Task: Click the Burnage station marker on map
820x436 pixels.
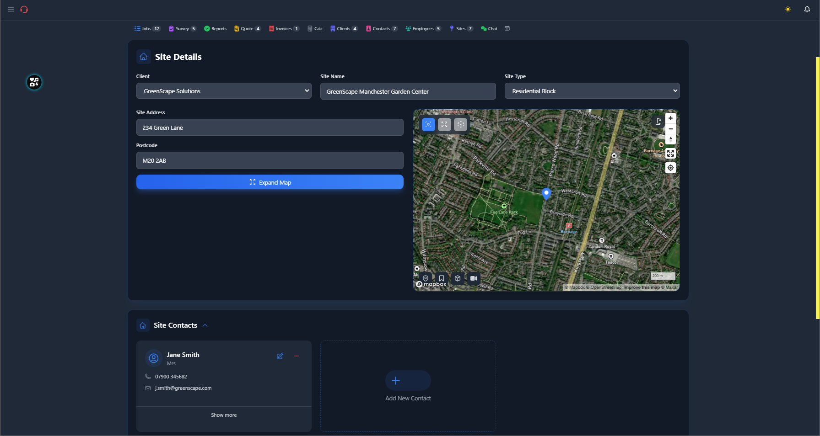Action: pyautogui.click(x=569, y=226)
